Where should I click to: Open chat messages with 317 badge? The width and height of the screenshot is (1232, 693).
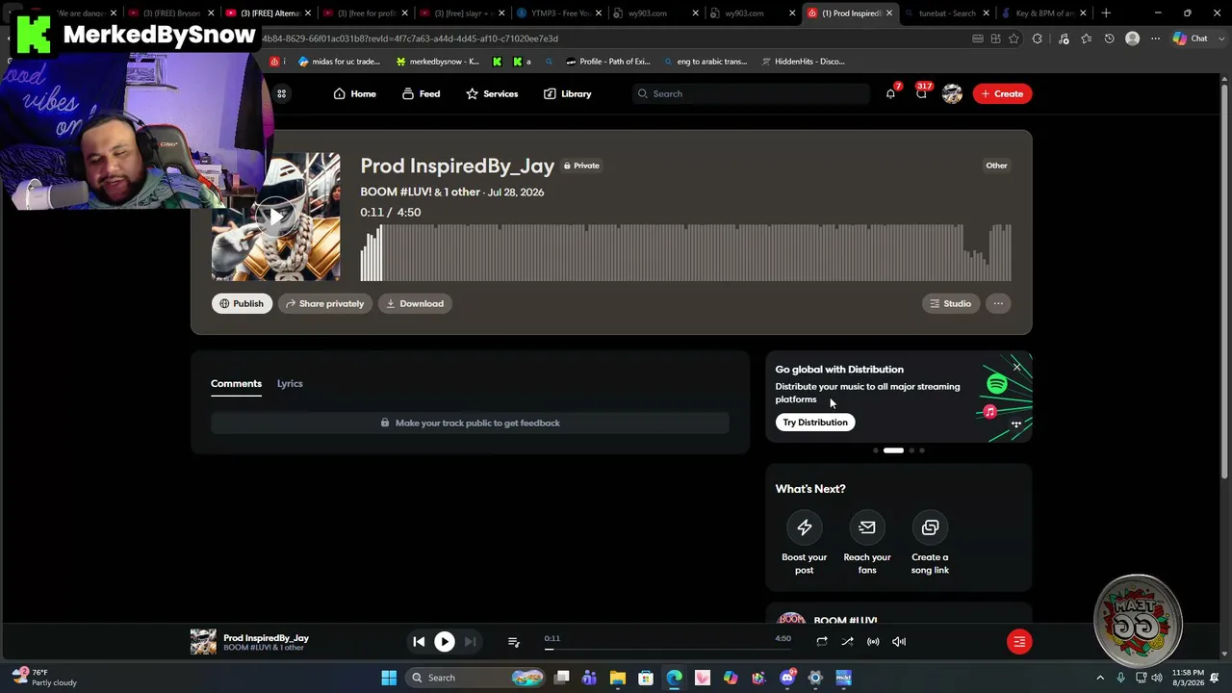[x=922, y=93]
